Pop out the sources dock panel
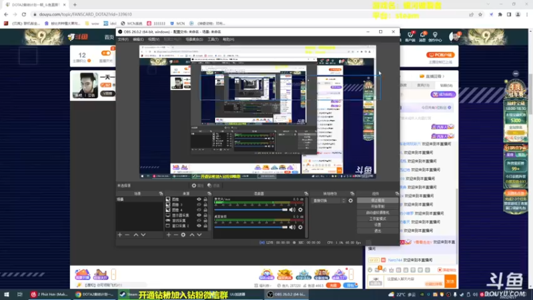Screen dimensions: 533x300 [x=209, y=193]
